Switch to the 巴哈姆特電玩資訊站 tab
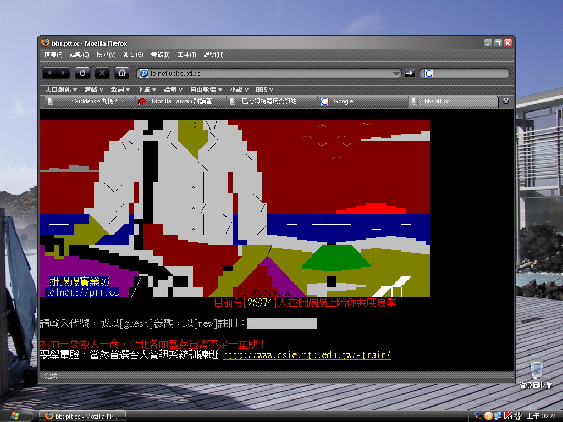Image resolution: width=563 pixels, height=422 pixels. pos(269,102)
